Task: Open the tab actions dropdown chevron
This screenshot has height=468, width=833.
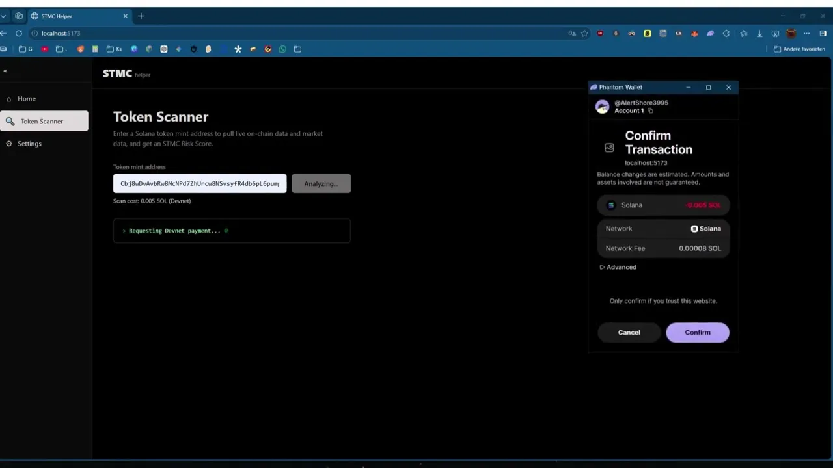Action: point(4,16)
